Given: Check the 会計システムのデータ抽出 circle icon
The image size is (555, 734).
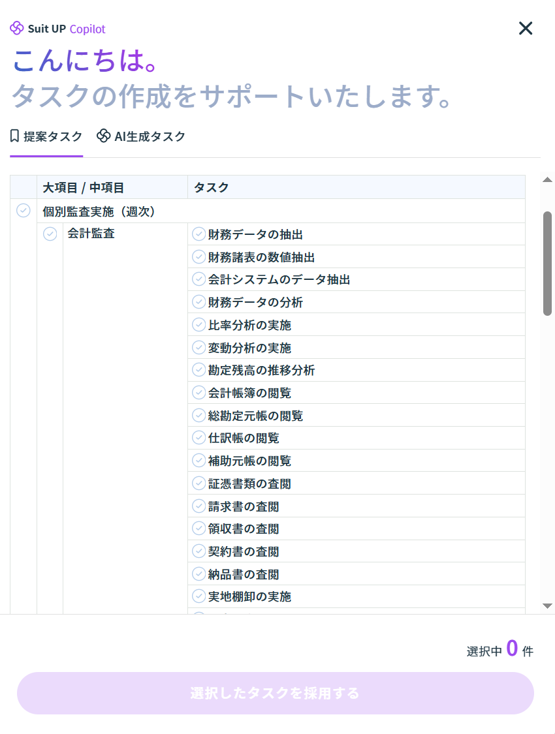Looking at the screenshot, I should point(198,279).
